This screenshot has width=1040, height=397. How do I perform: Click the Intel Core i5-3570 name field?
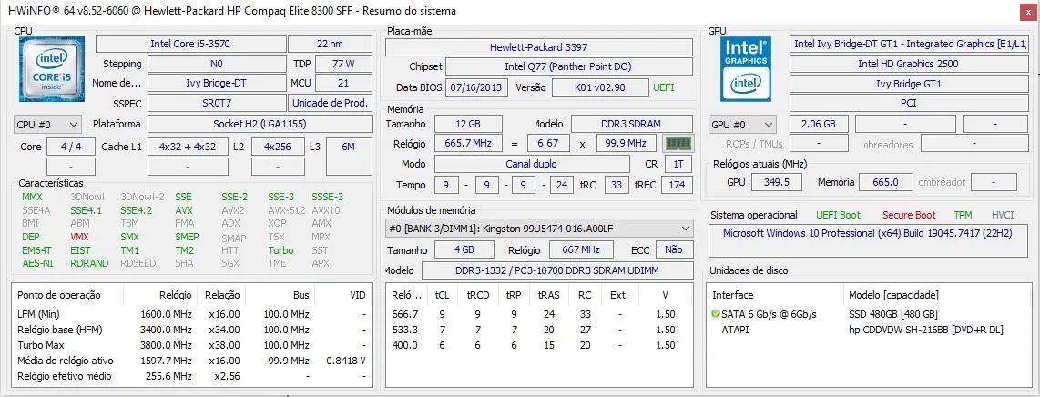coord(189,44)
